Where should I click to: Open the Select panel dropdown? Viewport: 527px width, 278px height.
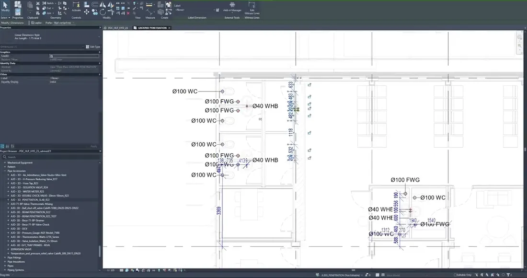pos(5,17)
